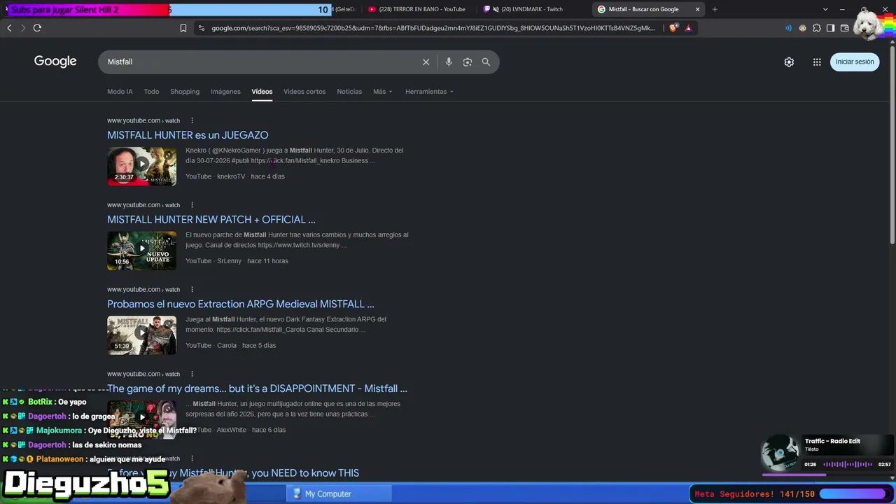Reload the Google search page
This screenshot has height=504, width=896.
[37, 28]
